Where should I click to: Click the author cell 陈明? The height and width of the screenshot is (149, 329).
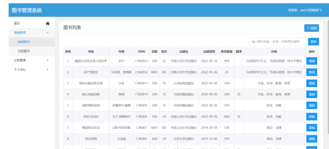tap(121, 94)
